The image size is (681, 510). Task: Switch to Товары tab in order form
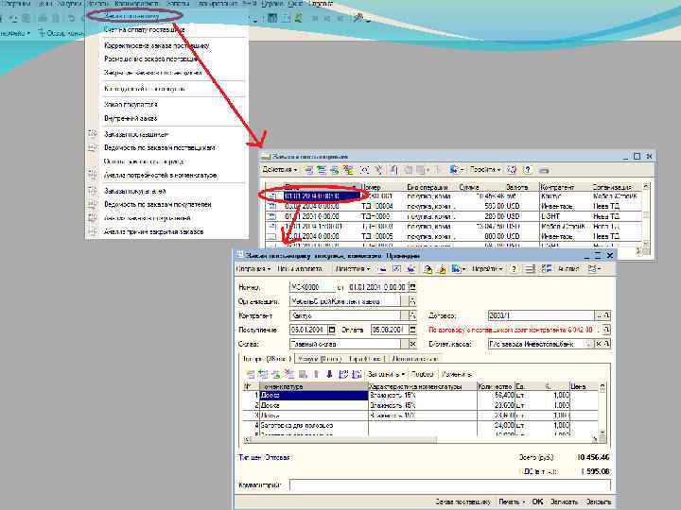click(x=267, y=359)
